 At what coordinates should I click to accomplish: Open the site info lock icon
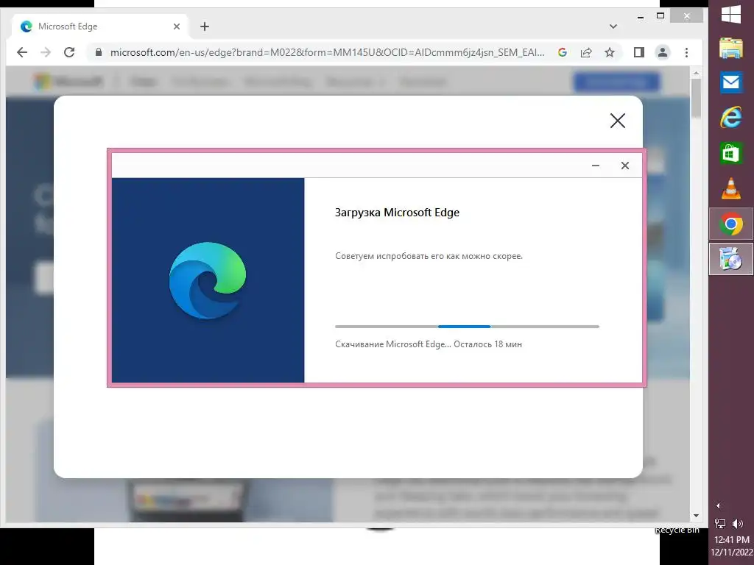[x=99, y=52]
